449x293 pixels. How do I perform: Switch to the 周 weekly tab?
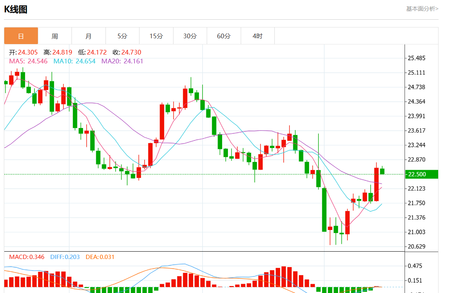[55, 36]
